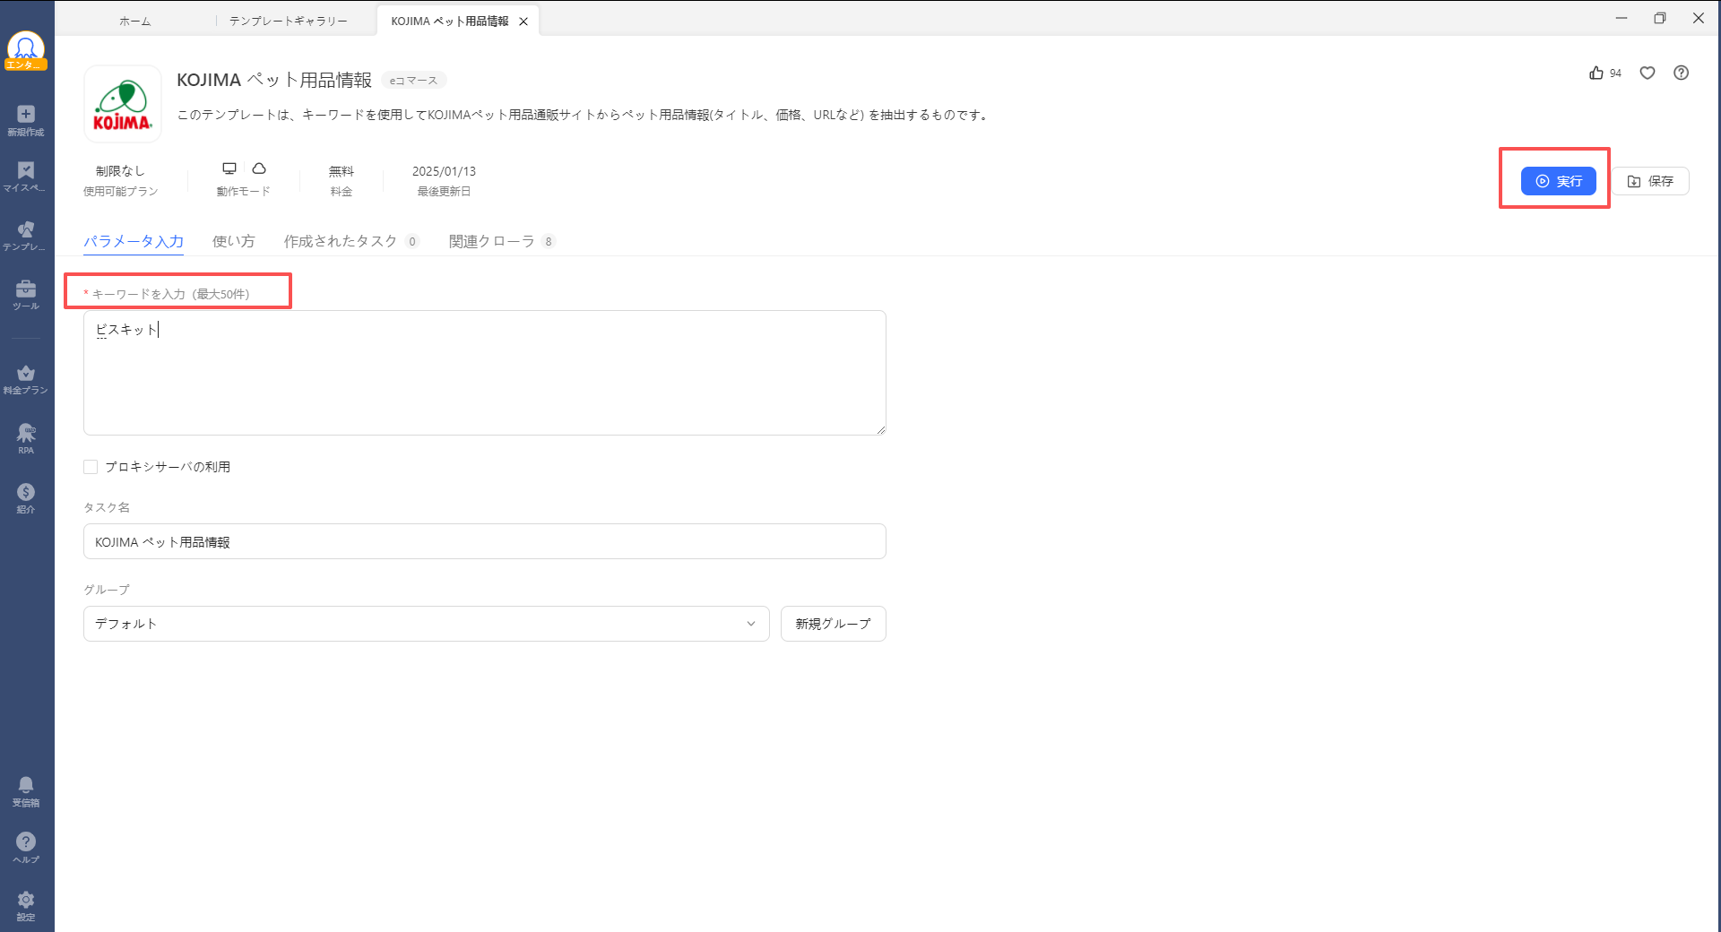
Task: Click the 保存 button
Action: [x=1650, y=181]
